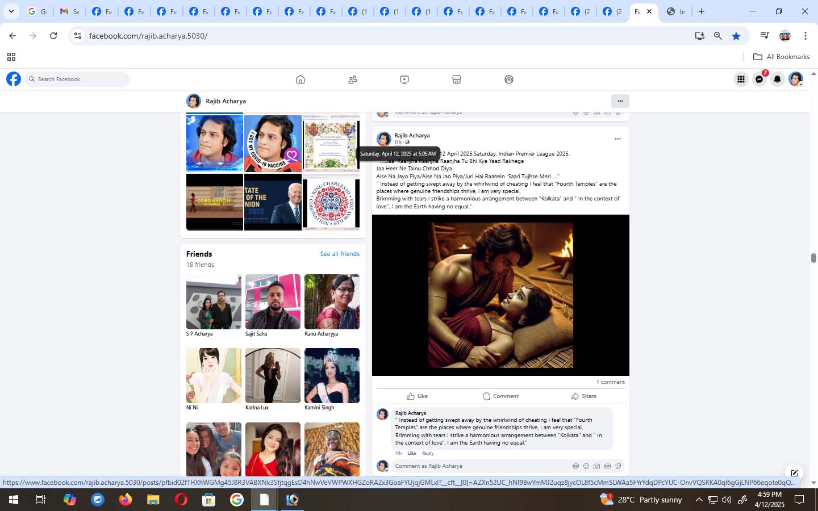Viewport: 818px width, 511px height.
Task: Click the Facebook logo
Action: pos(14,79)
